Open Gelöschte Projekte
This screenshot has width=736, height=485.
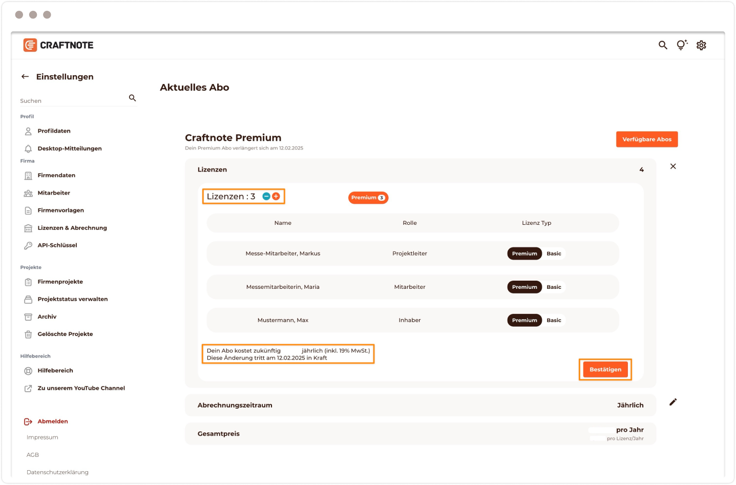click(x=65, y=334)
